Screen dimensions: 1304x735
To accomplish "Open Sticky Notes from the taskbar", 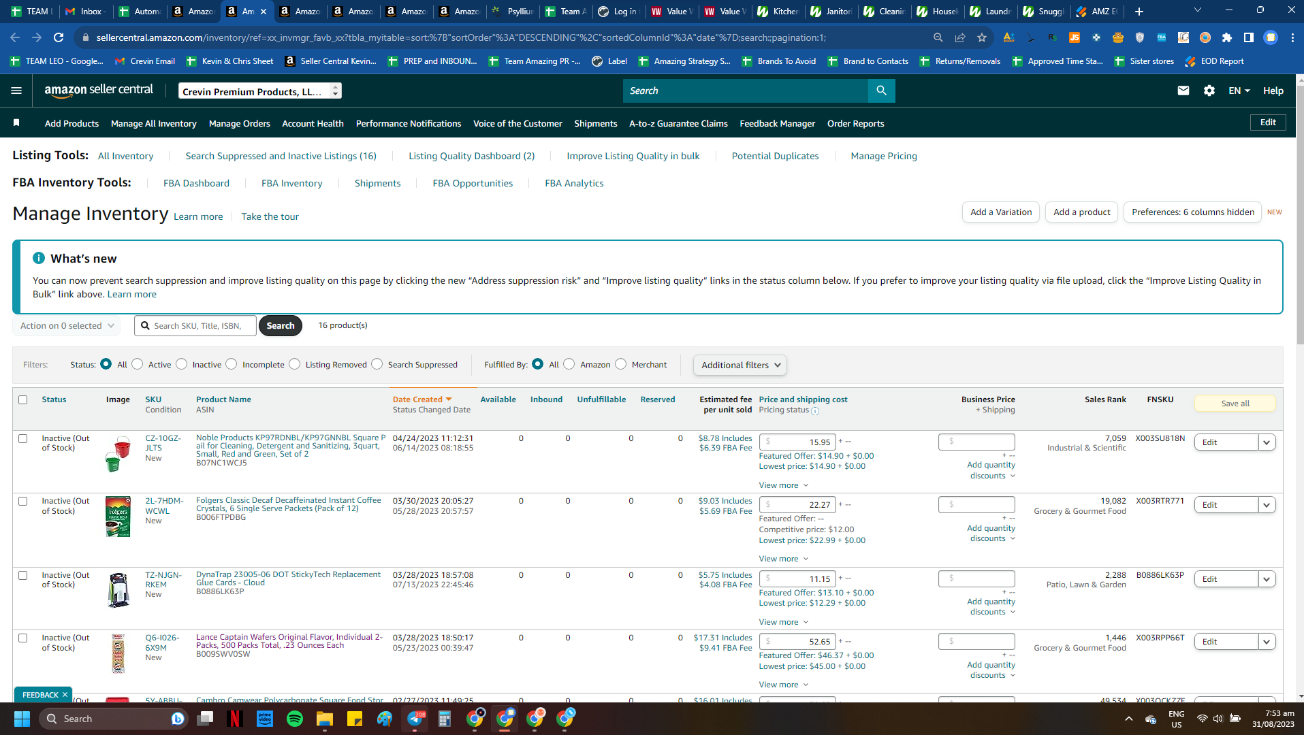I will point(354,719).
